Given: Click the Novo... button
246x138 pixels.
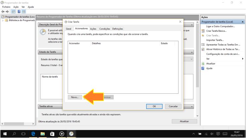Looking at the screenshot, I should 75,97.
